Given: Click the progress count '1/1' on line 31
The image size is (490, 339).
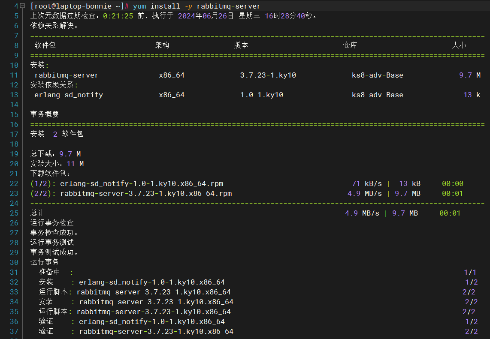Looking at the screenshot, I should coord(470,273).
